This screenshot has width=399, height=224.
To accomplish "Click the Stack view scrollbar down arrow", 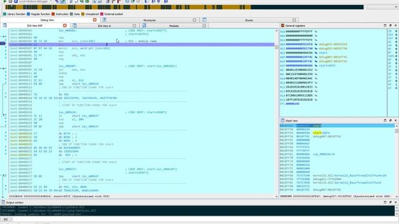I will (397, 197).
